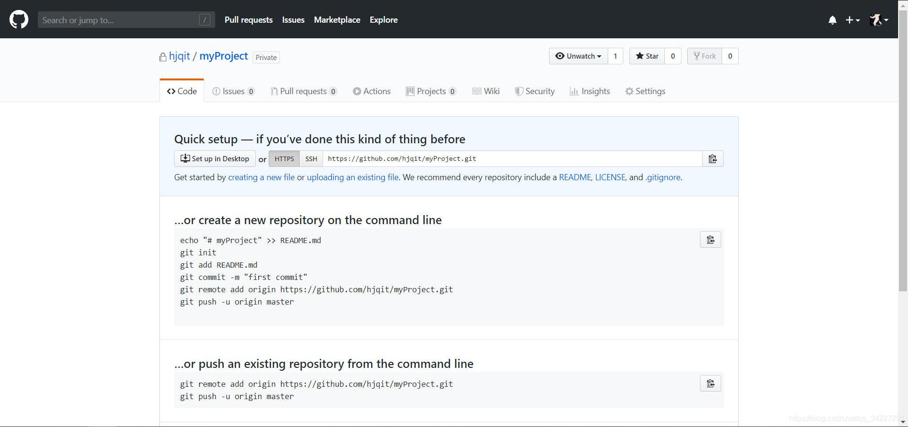This screenshot has width=908, height=427.
Task: Click the 'git commit -m "first commit"' line
Action: [244, 278]
